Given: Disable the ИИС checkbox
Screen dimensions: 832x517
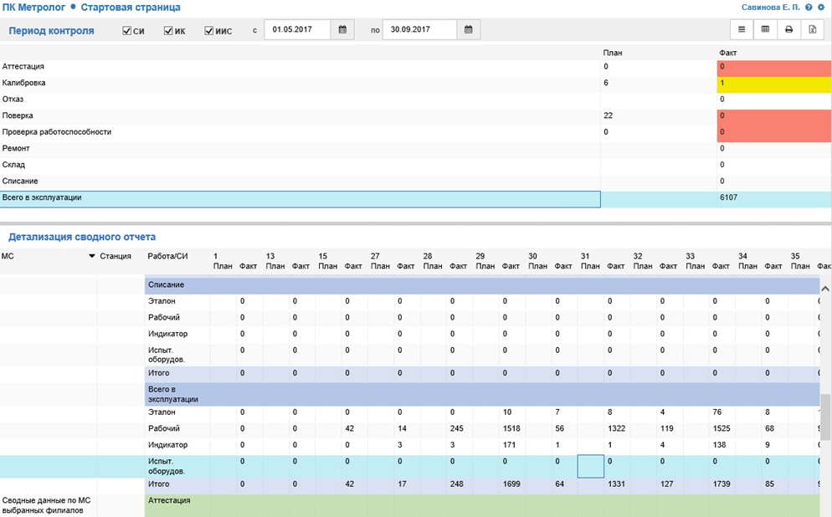Looking at the screenshot, I should pos(209,31).
